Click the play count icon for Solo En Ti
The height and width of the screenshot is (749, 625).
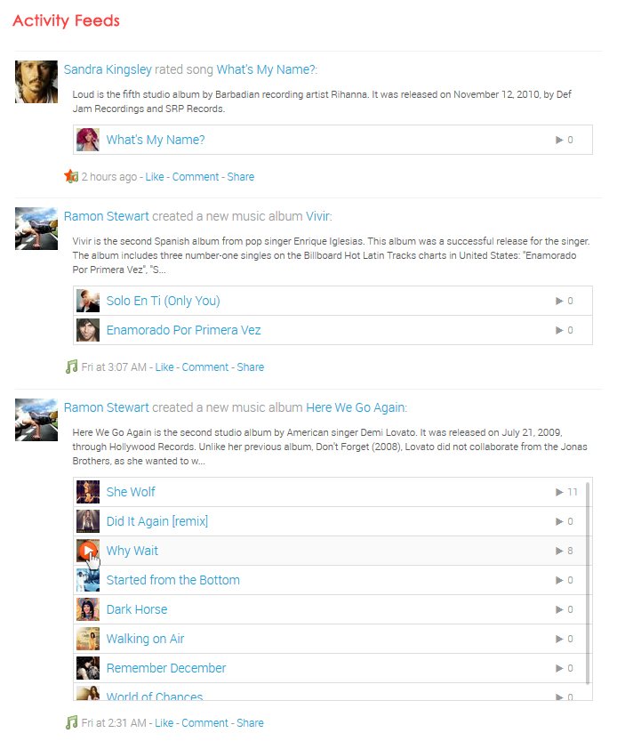[559, 301]
